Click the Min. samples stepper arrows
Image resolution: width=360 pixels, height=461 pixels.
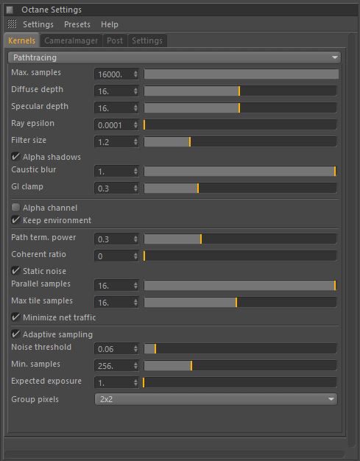[135, 366]
